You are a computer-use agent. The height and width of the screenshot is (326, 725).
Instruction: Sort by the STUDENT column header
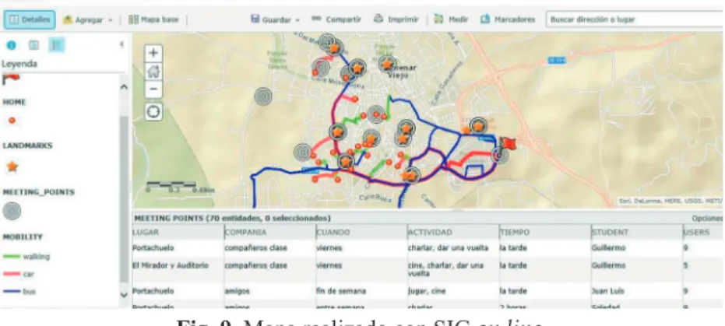635,233
